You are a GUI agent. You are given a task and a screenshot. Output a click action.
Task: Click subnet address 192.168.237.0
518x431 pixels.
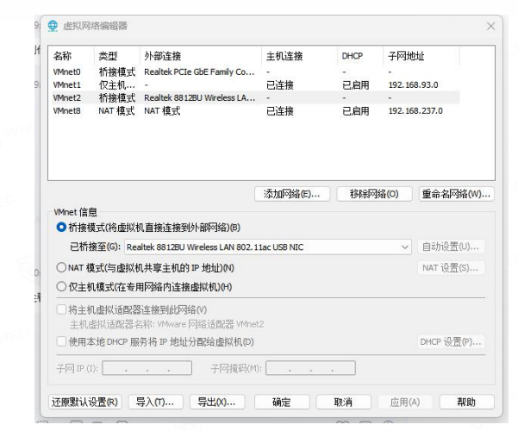[415, 110]
